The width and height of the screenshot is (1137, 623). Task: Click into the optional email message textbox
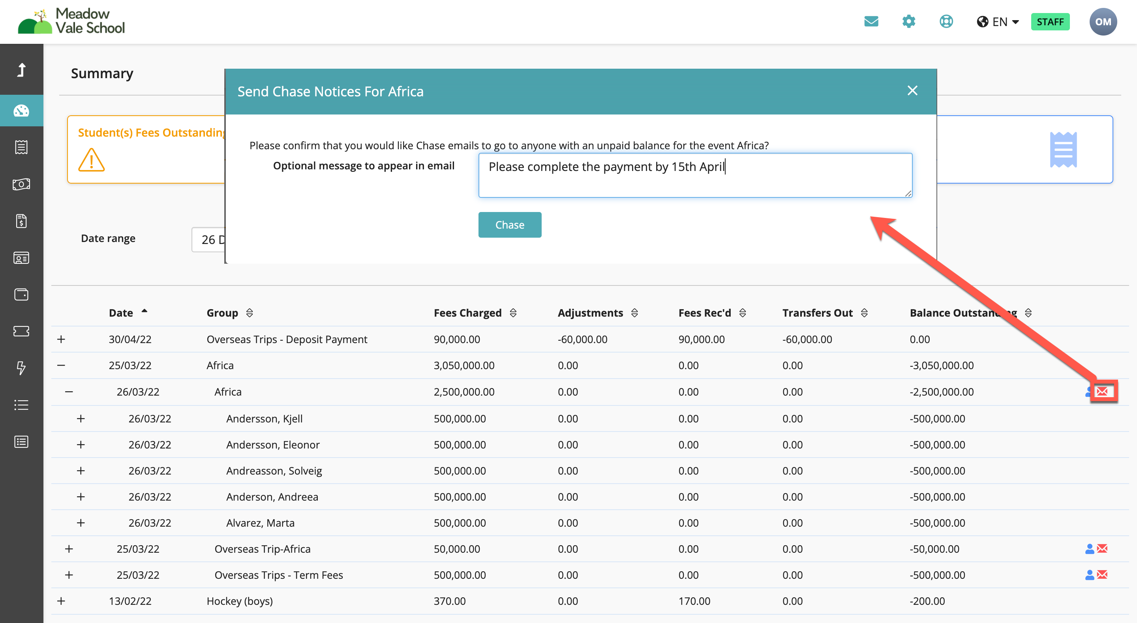tap(695, 175)
